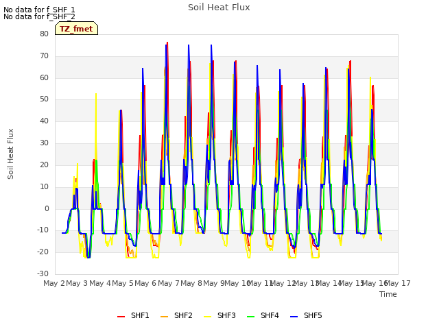Select the SHF1 legend label
The height and width of the screenshot is (329, 439).
(140, 315)
